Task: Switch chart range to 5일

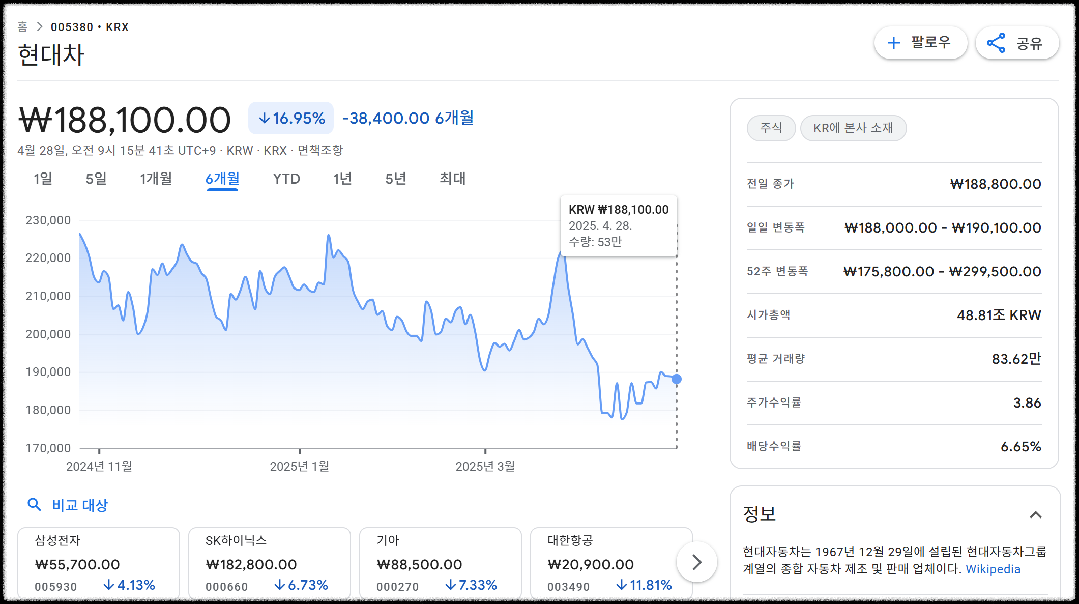Action: click(x=96, y=179)
